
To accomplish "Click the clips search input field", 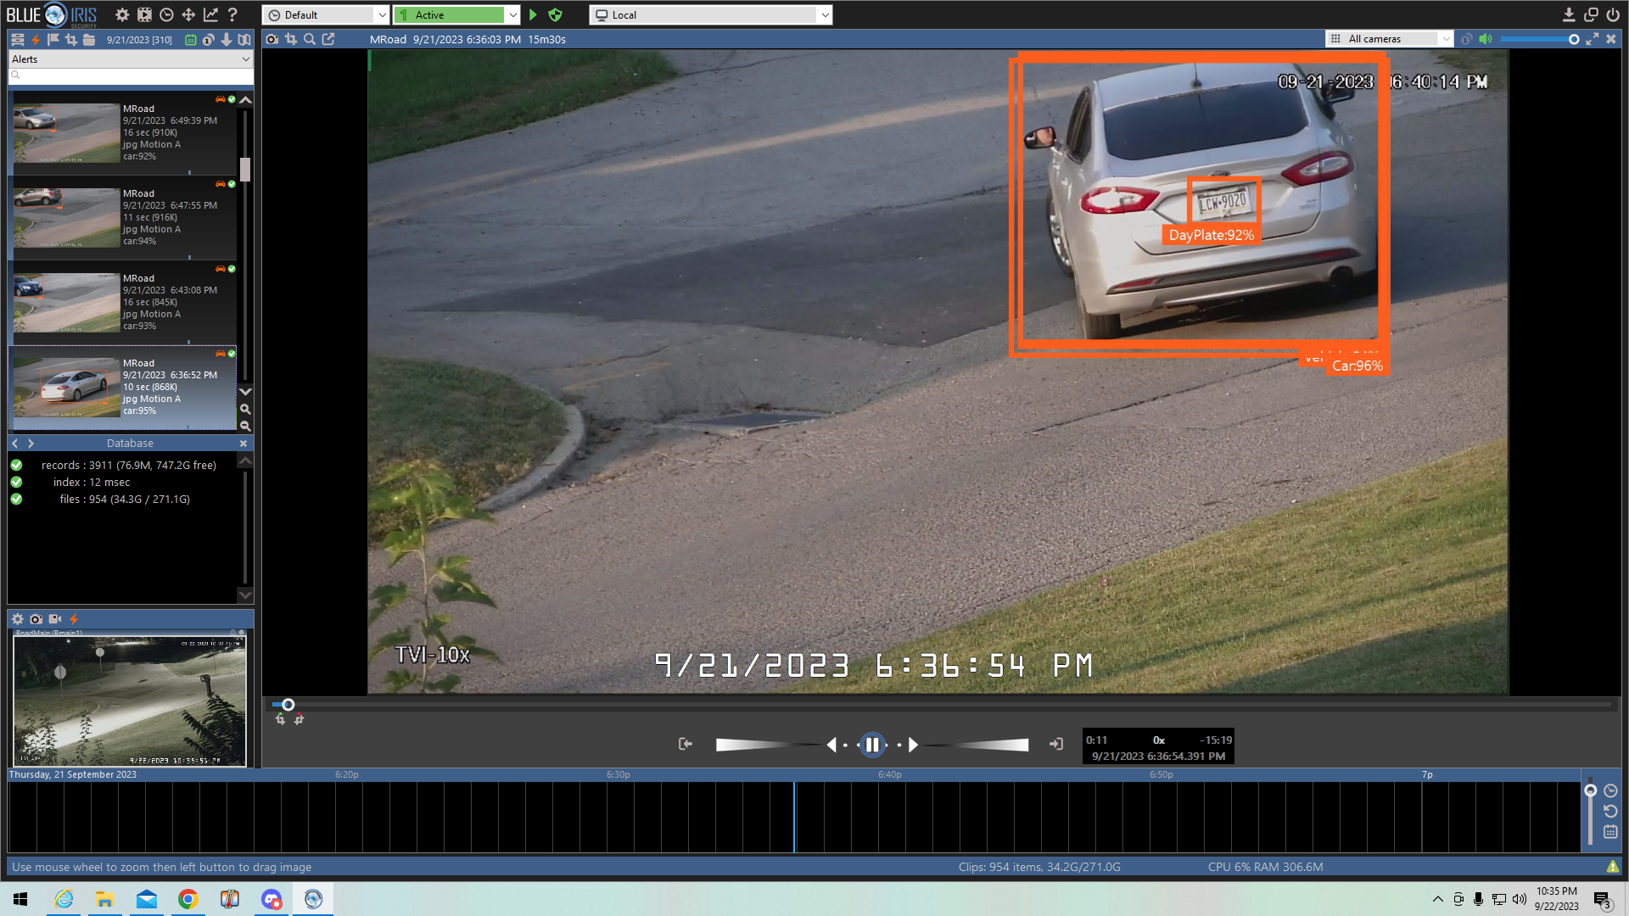I will (131, 75).
